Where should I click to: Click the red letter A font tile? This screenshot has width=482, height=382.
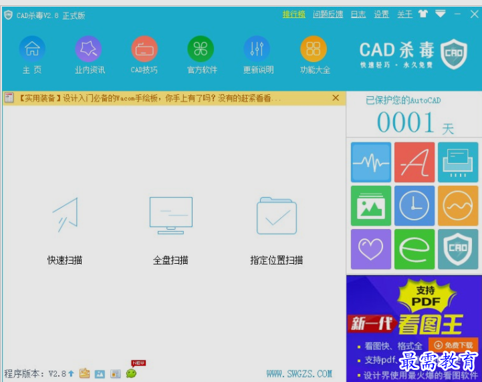click(414, 162)
